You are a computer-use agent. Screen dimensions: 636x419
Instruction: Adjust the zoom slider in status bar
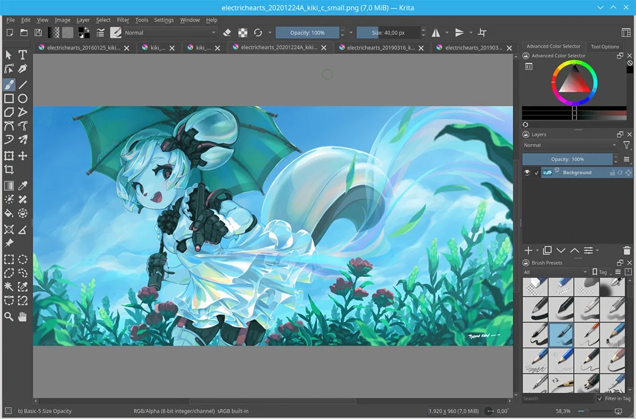click(592, 411)
